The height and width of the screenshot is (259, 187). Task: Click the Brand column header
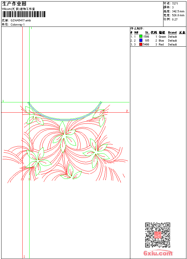pos(172,33)
